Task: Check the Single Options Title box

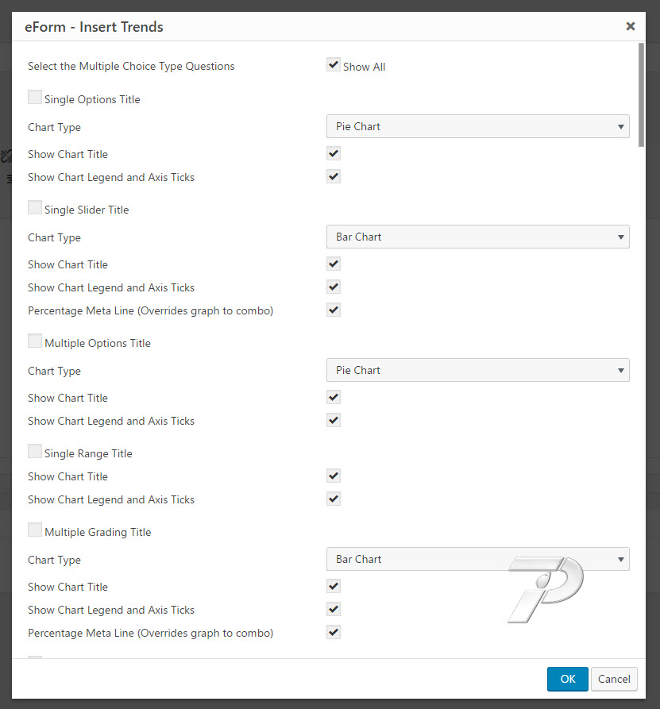Action: 35,97
